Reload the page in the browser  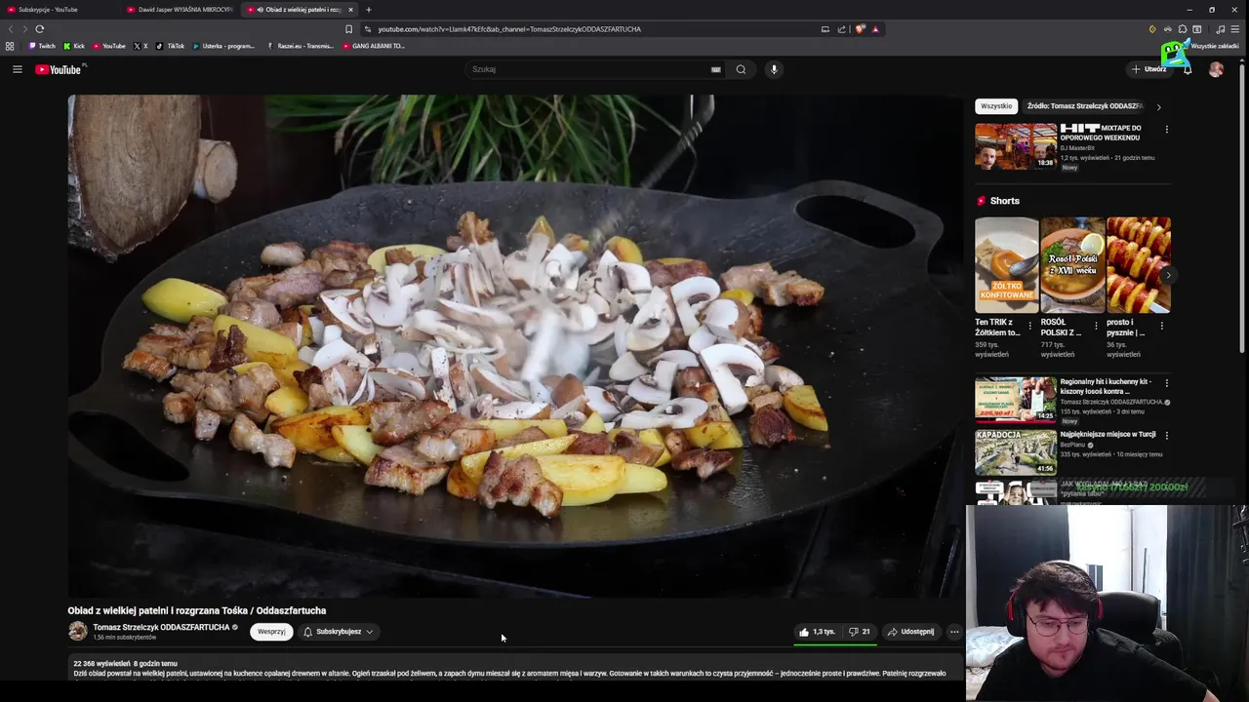(40, 29)
